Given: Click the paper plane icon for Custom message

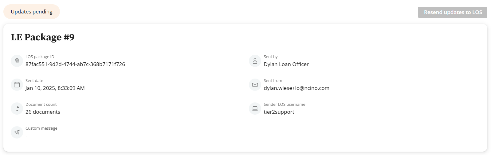Looking at the screenshot, I should pos(17,132).
